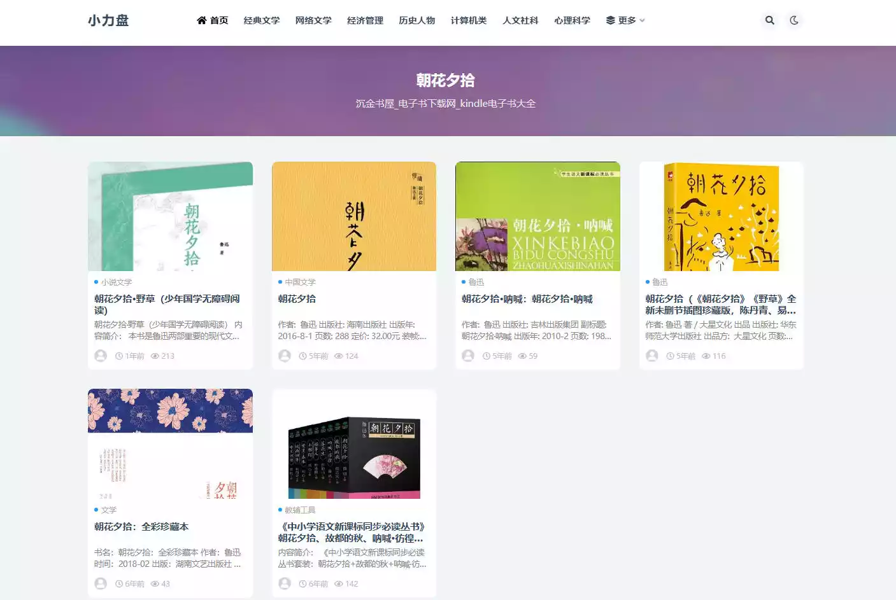This screenshot has height=600, width=896.
Task: Click author avatar on 朝花夕拾•呐喊 card
Action: click(x=468, y=356)
